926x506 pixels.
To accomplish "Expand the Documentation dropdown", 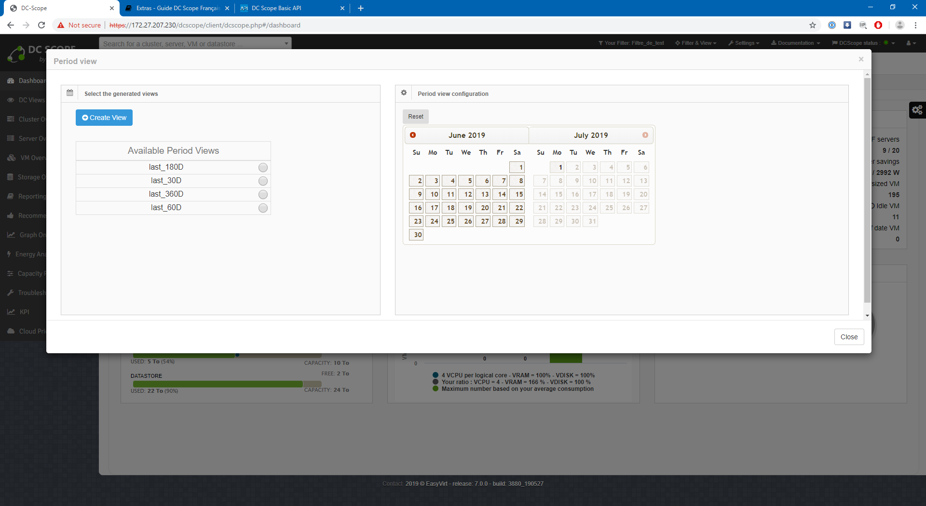I will point(795,43).
